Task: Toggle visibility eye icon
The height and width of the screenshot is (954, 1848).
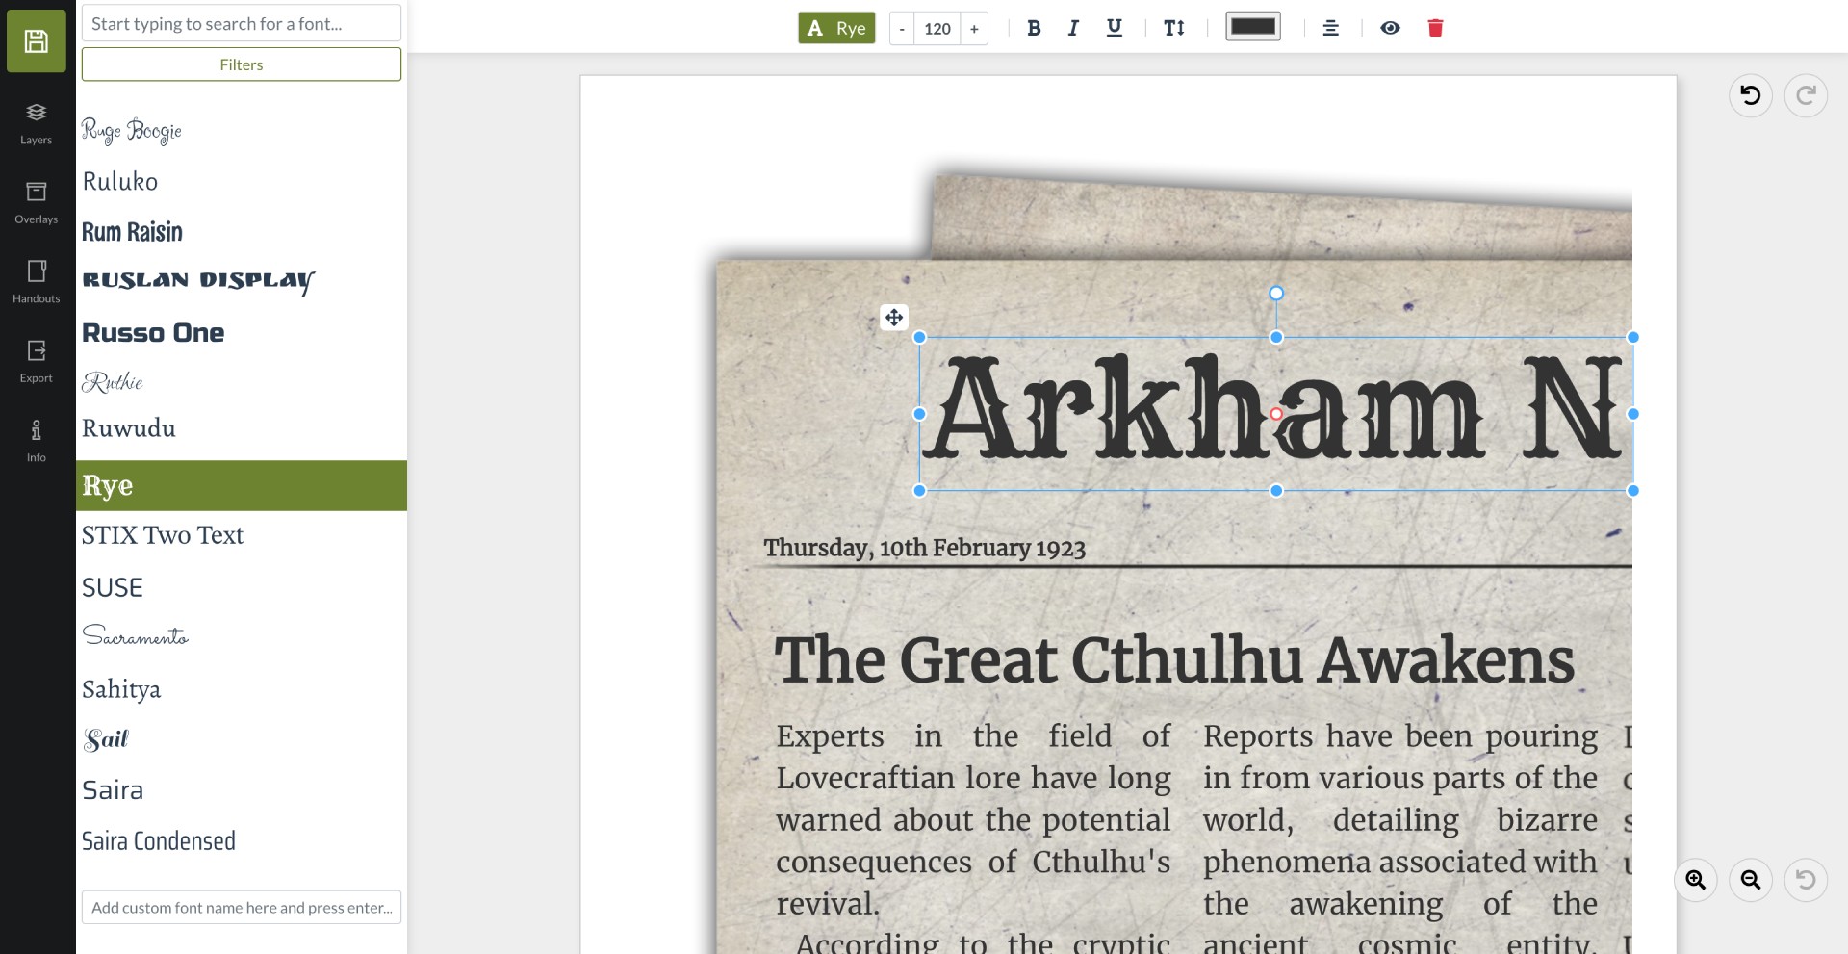Action: click(1390, 28)
